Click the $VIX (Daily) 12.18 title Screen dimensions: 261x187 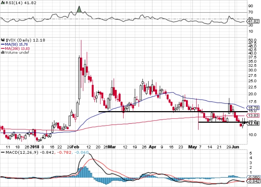pyautogui.click(x=26, y=40)
